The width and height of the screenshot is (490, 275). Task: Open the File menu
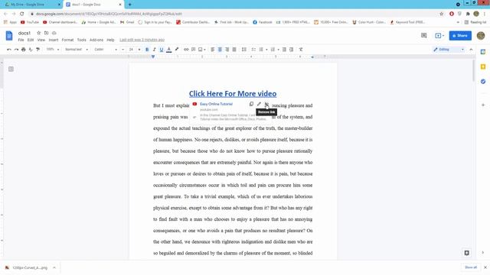pos(21,40)
